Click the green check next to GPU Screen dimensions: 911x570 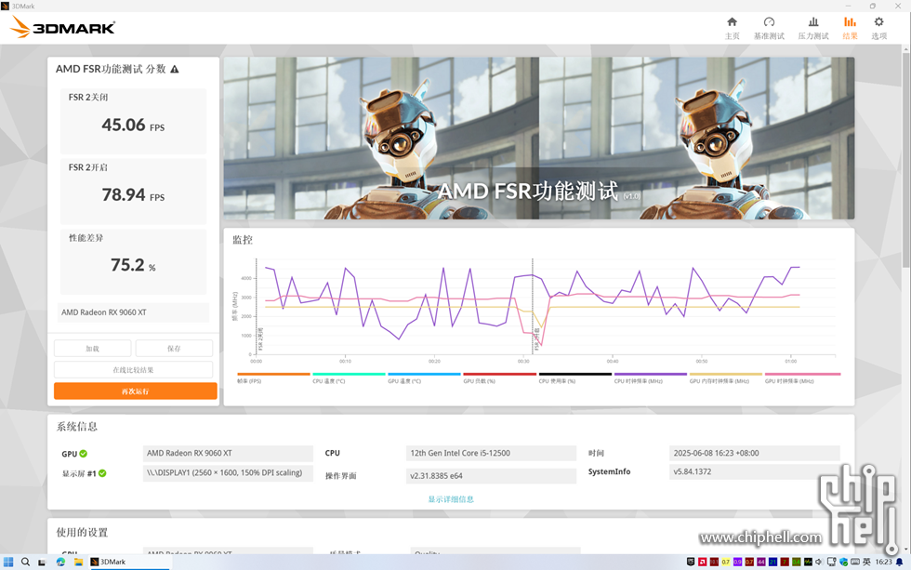[x=83, y=454]
